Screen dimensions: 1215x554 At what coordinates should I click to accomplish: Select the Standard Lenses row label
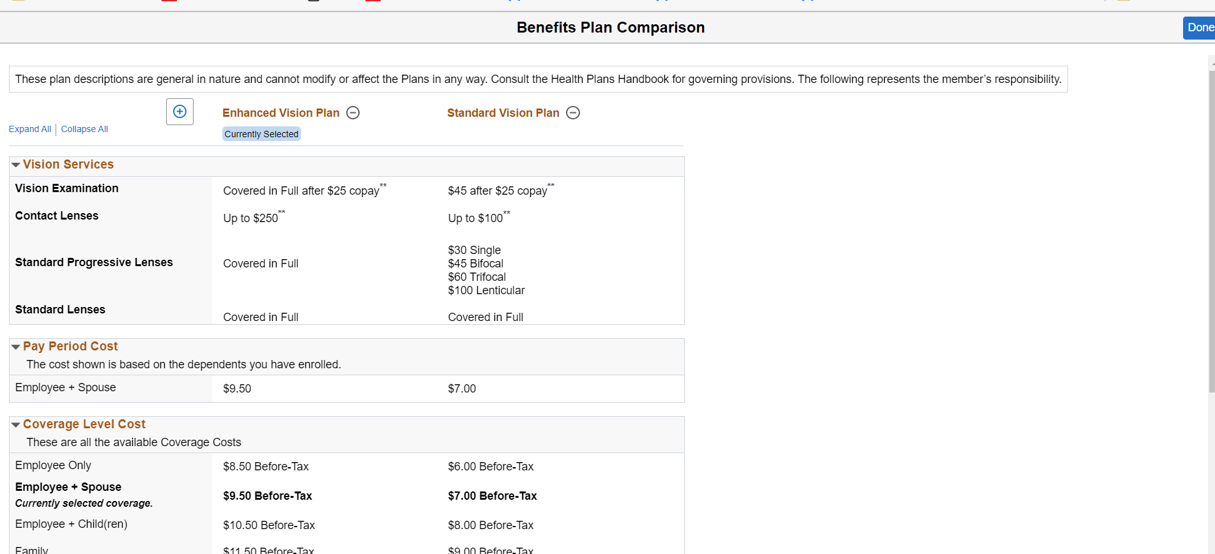point(60,310)
